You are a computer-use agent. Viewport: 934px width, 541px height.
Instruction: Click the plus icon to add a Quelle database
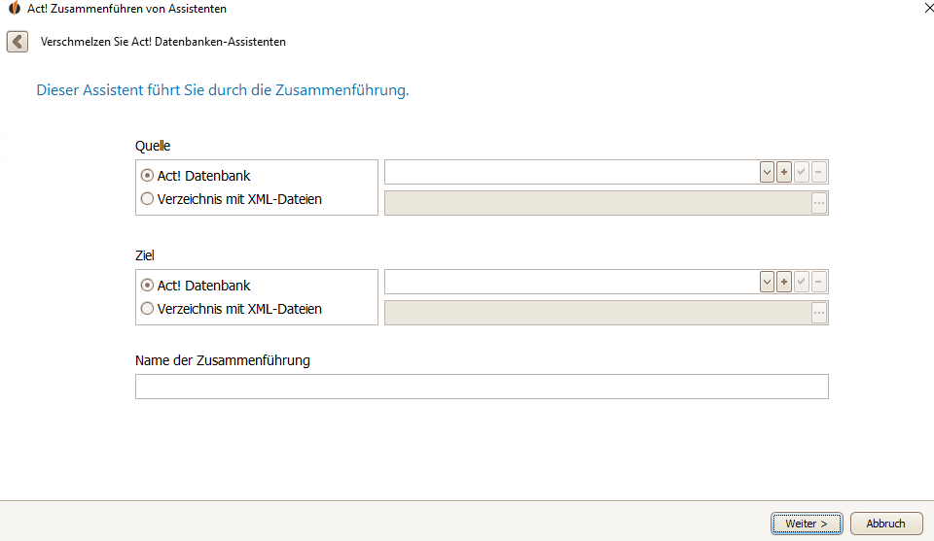(x=784, y=172)
